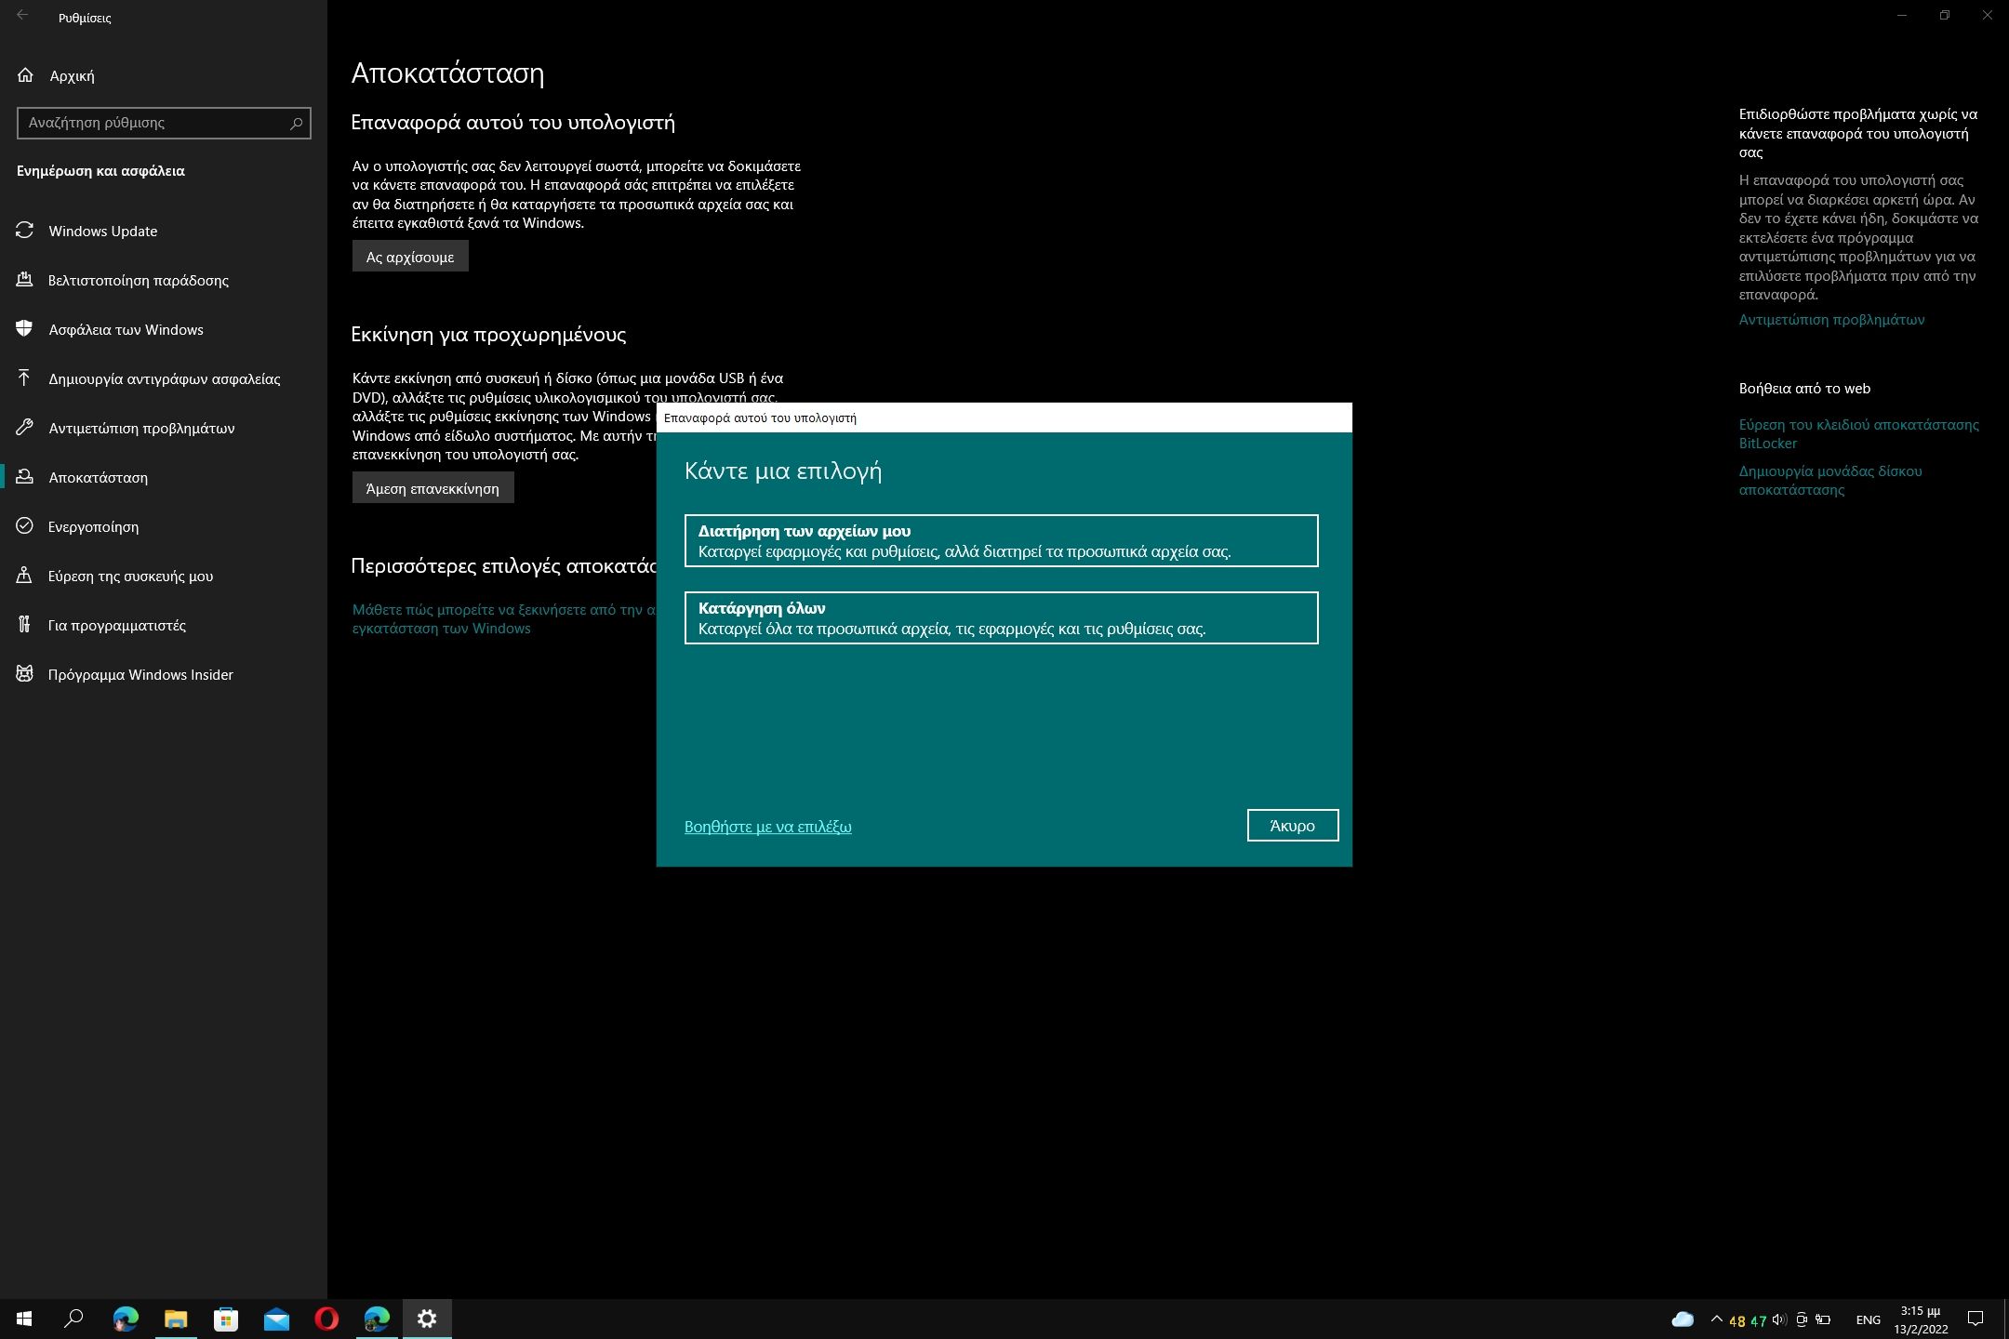Screen dimensions: 2009x1339
Task: Click Άμεση επανεκκίνηση for advanced startup
Action: [x=432, y=487]
